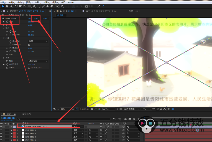Enable the 去黑底 checkbox
The width and height of the screenshot is (212, 142).
pyautogui.click(x=29, y=68)
